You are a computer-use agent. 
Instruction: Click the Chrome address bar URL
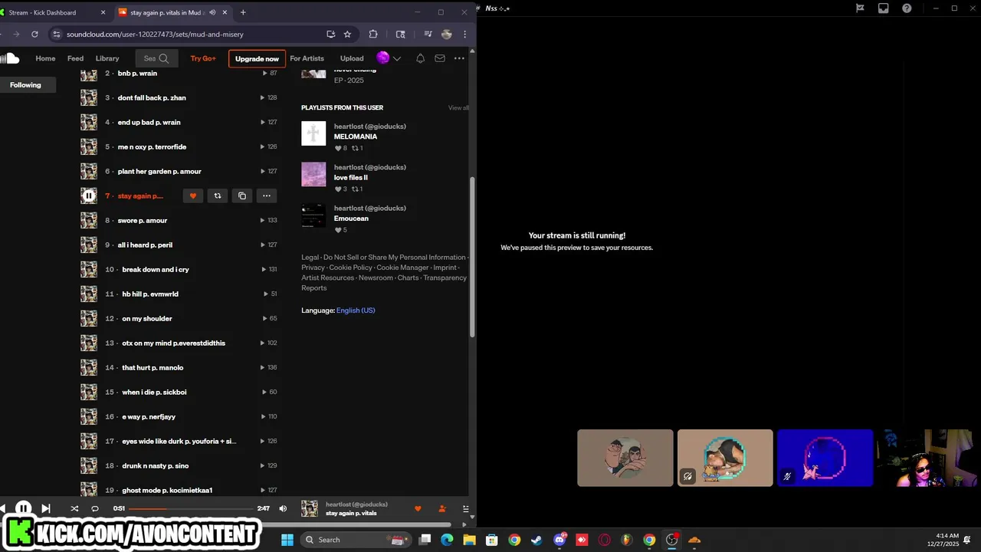(156, 34)
